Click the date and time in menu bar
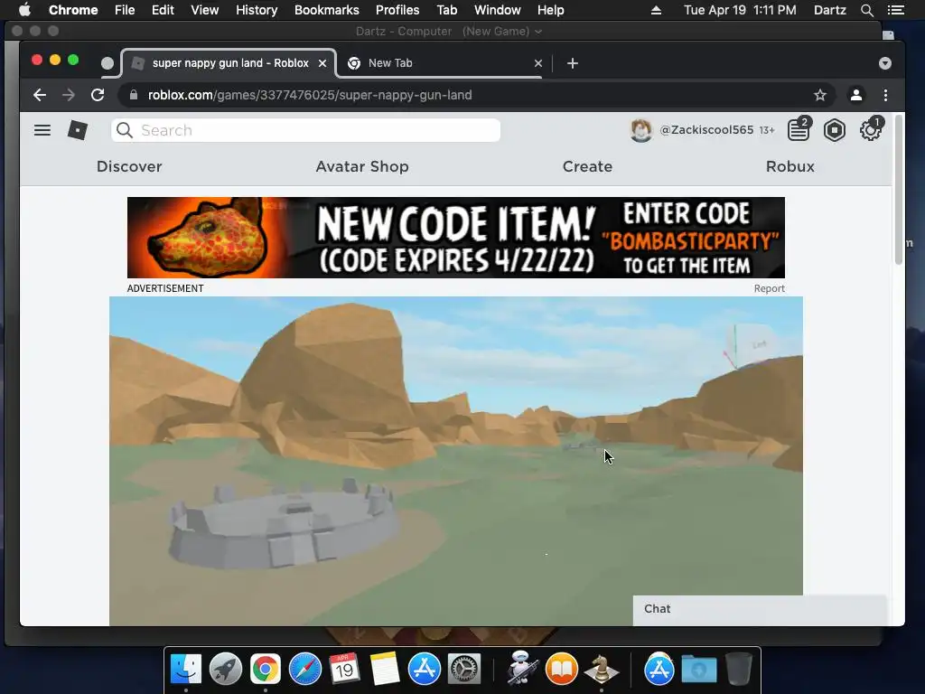 point(740,10)
